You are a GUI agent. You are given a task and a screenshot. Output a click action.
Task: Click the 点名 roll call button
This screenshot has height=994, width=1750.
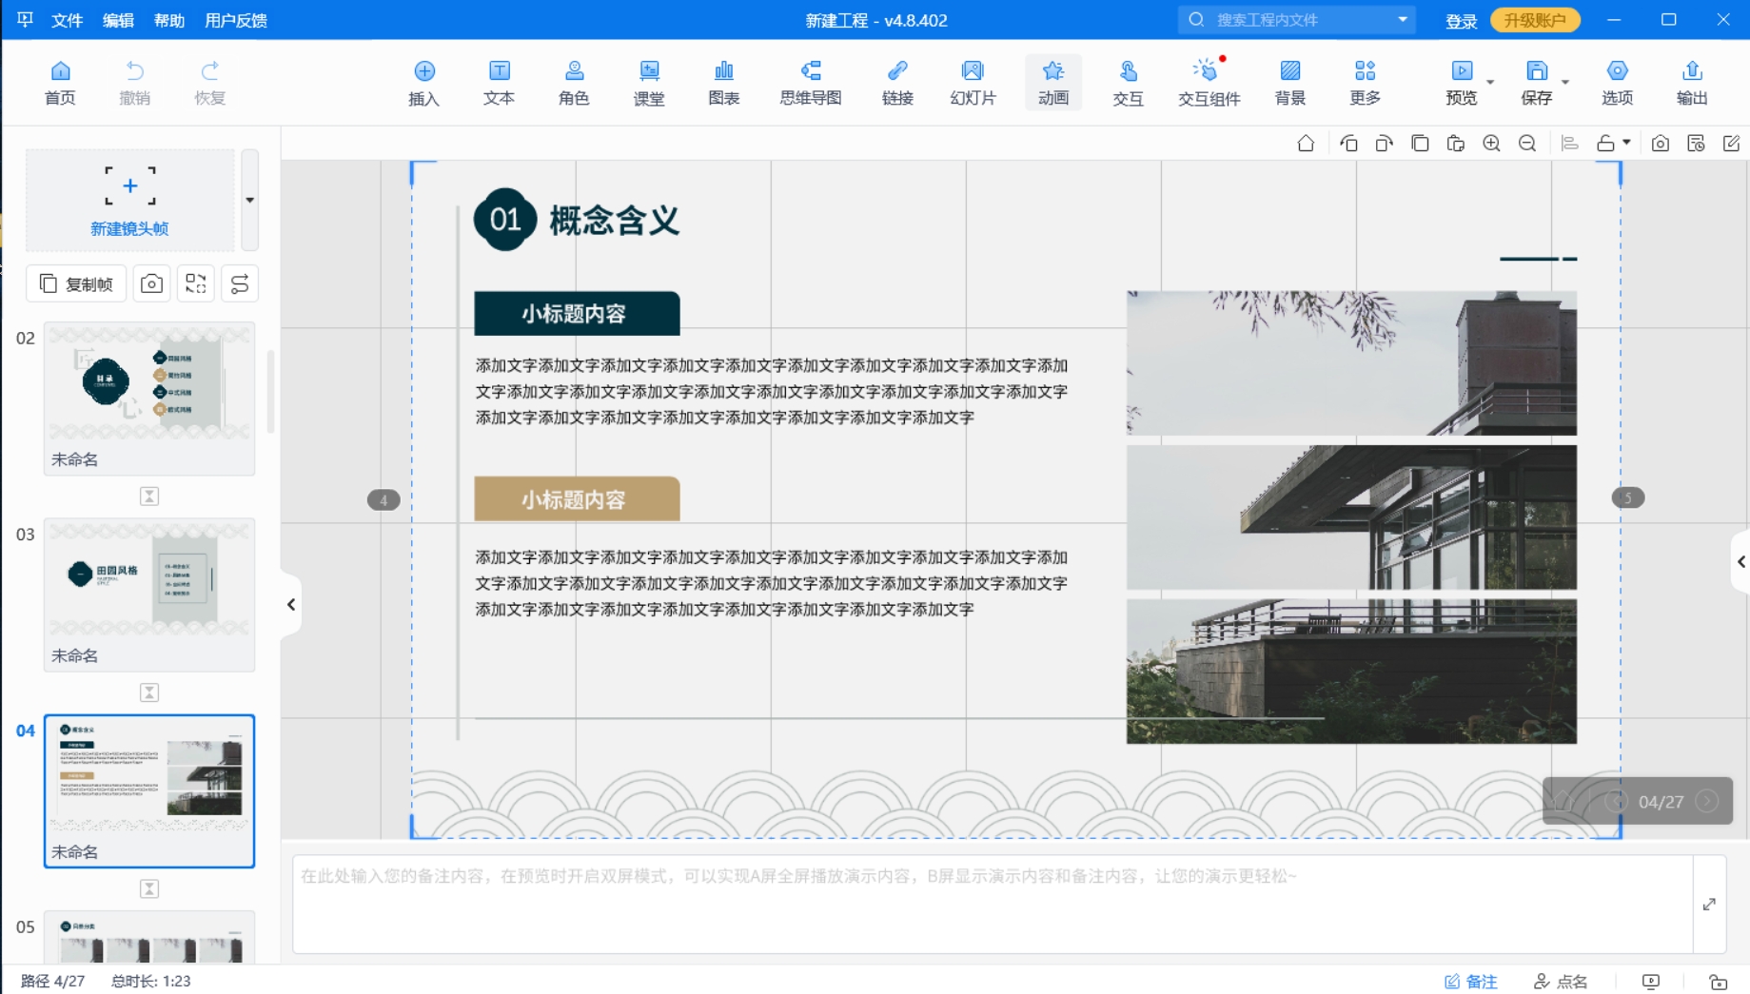pos(1561,982)
